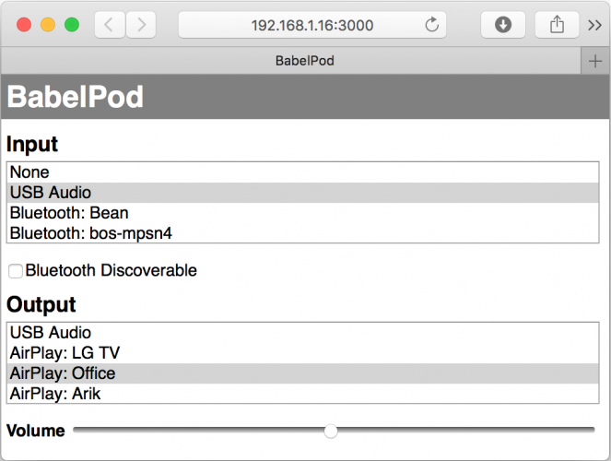Click the Share toolbar icon
The image size is (611, 461).
[557, 25]
